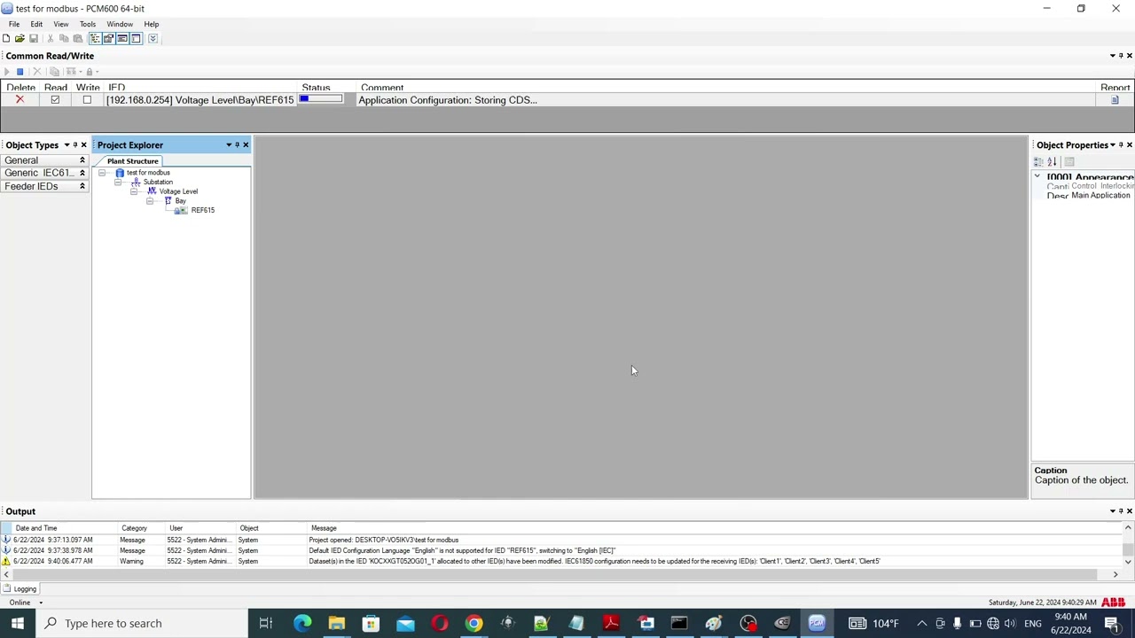Collapse the Substation tree node
Screen dimensions: 1135x638
point(118,182)
